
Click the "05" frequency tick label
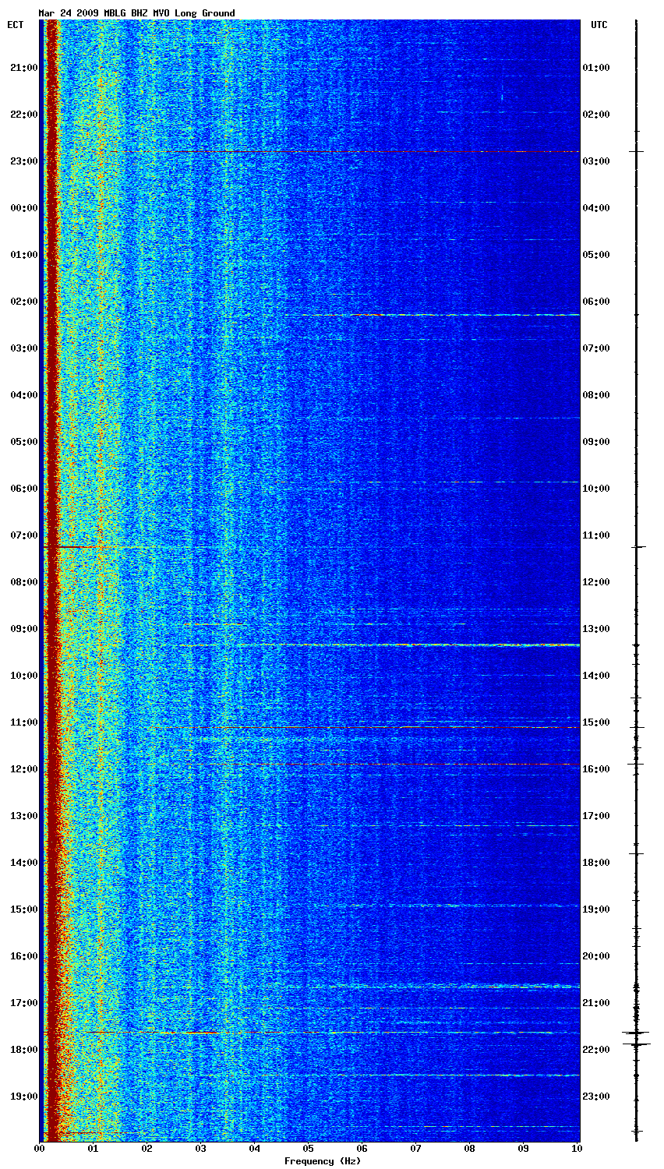[308, 1149]
